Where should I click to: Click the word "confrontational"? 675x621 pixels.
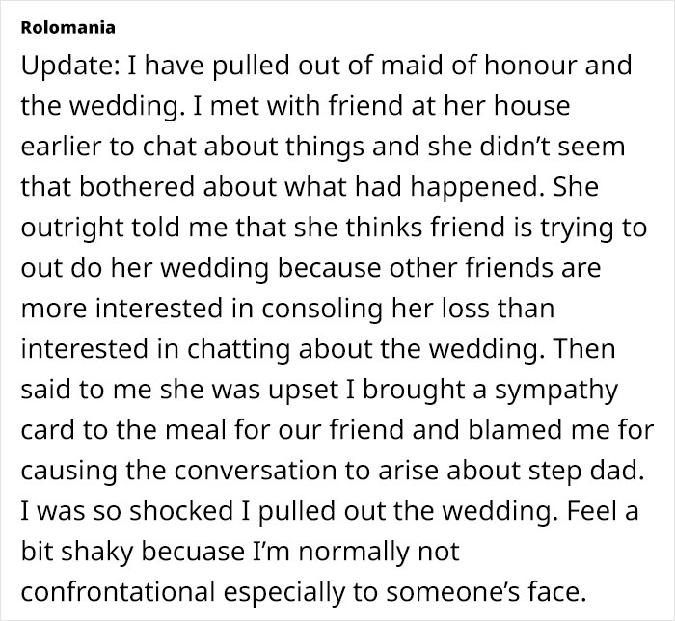point(118,592)
